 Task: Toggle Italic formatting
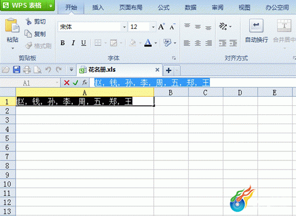[x=73, y=43]
